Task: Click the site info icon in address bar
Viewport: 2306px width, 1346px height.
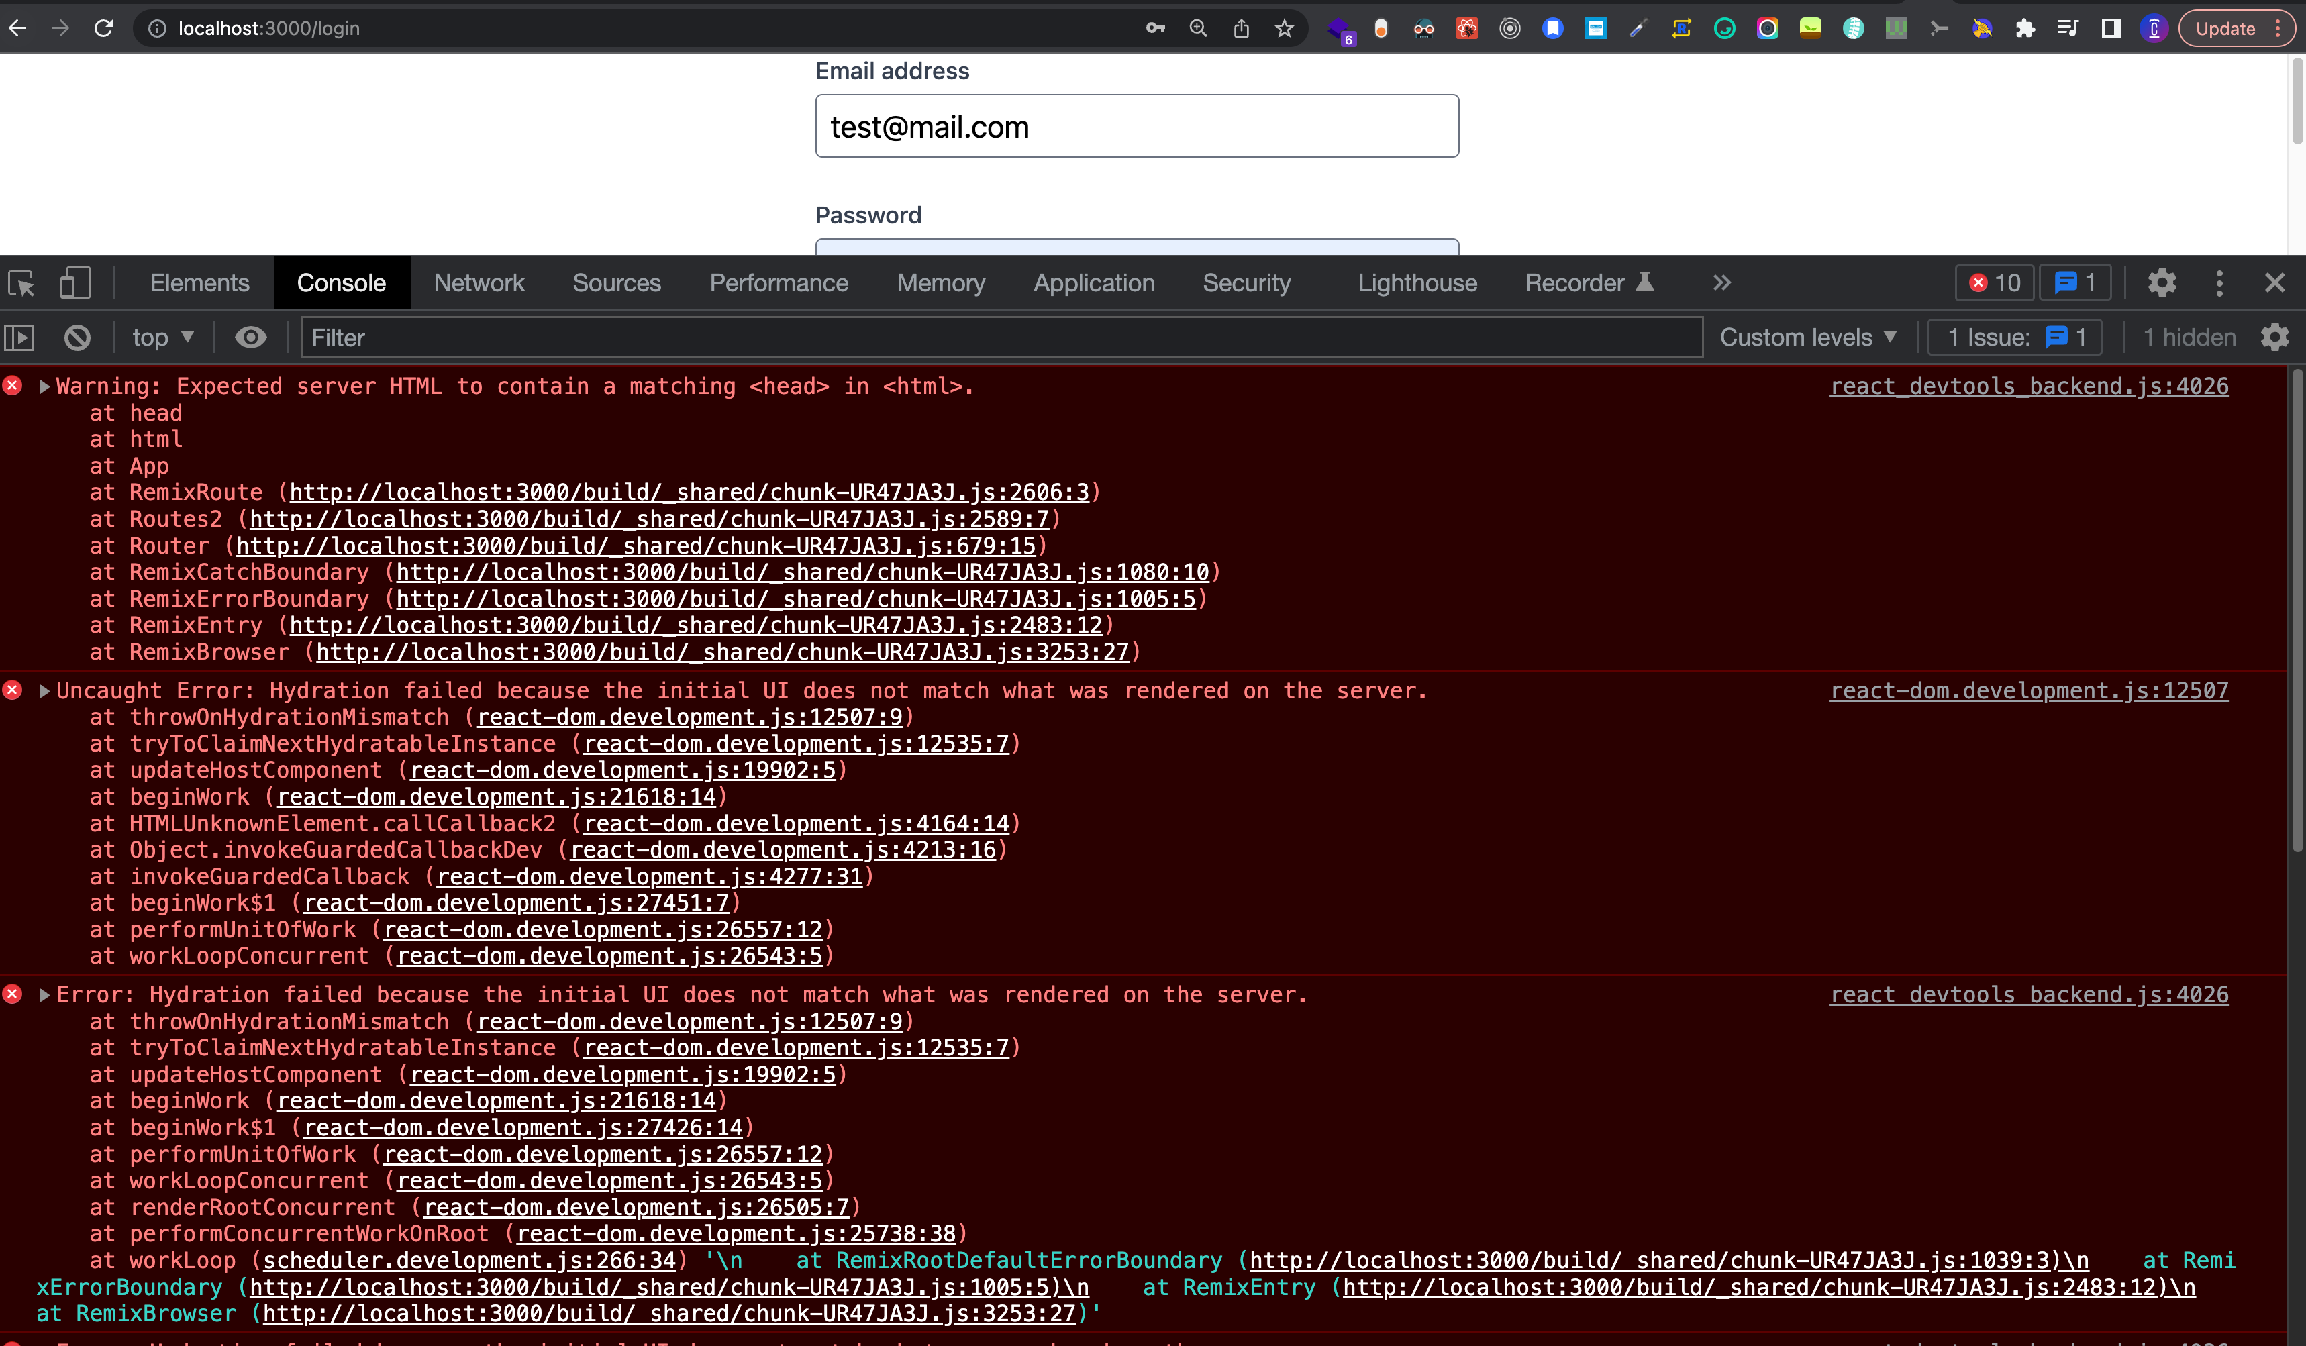Action: coord(158,28)
